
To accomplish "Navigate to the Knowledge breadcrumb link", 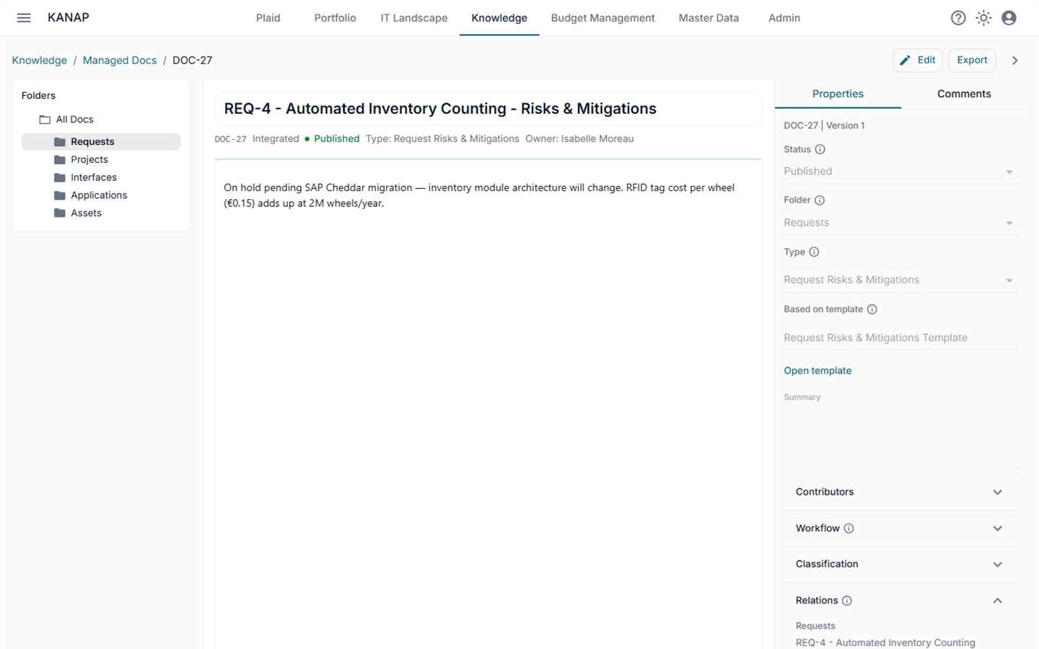I will 40,61.
